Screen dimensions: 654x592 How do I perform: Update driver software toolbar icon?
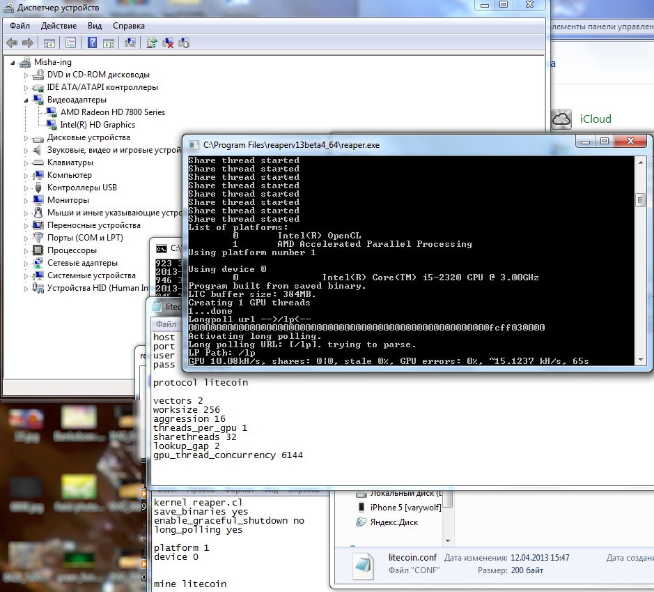[152, 43]
